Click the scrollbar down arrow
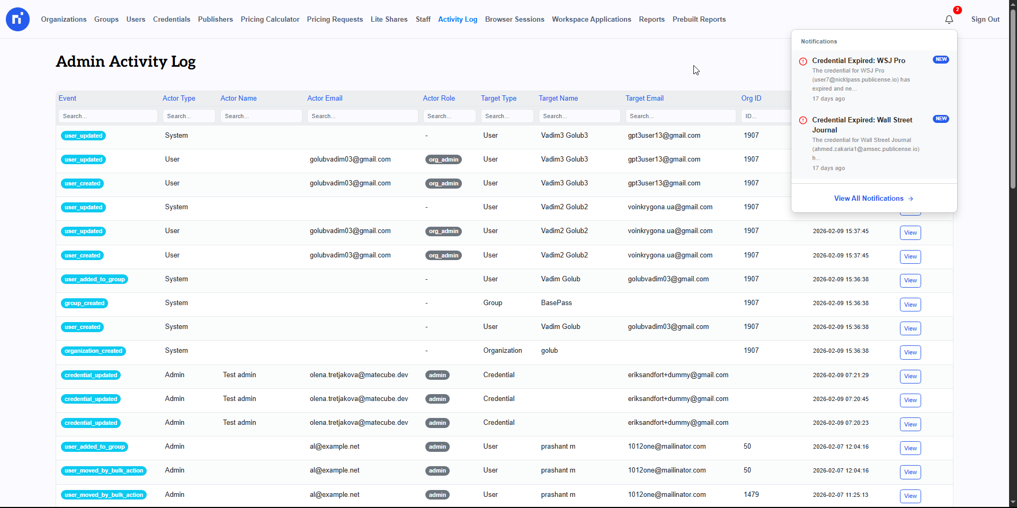This screenshot has height=508, width=1017. pyautogui.click(x=1012, y=502)
